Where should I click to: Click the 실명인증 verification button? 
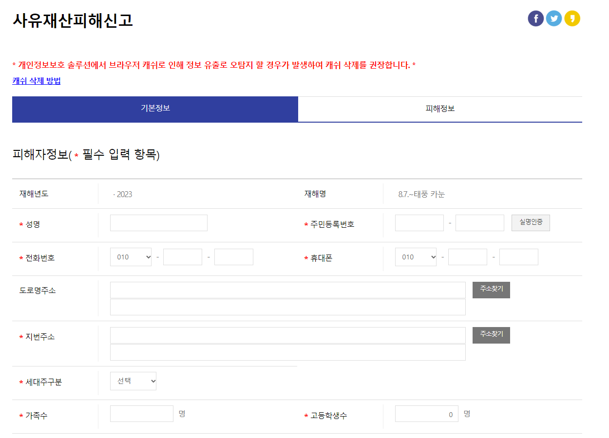coord(531,222)
